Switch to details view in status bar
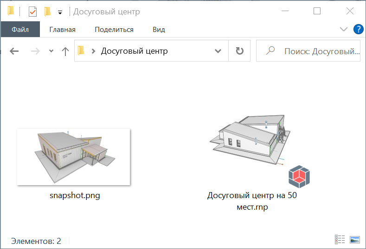 (x=340, y=239)
